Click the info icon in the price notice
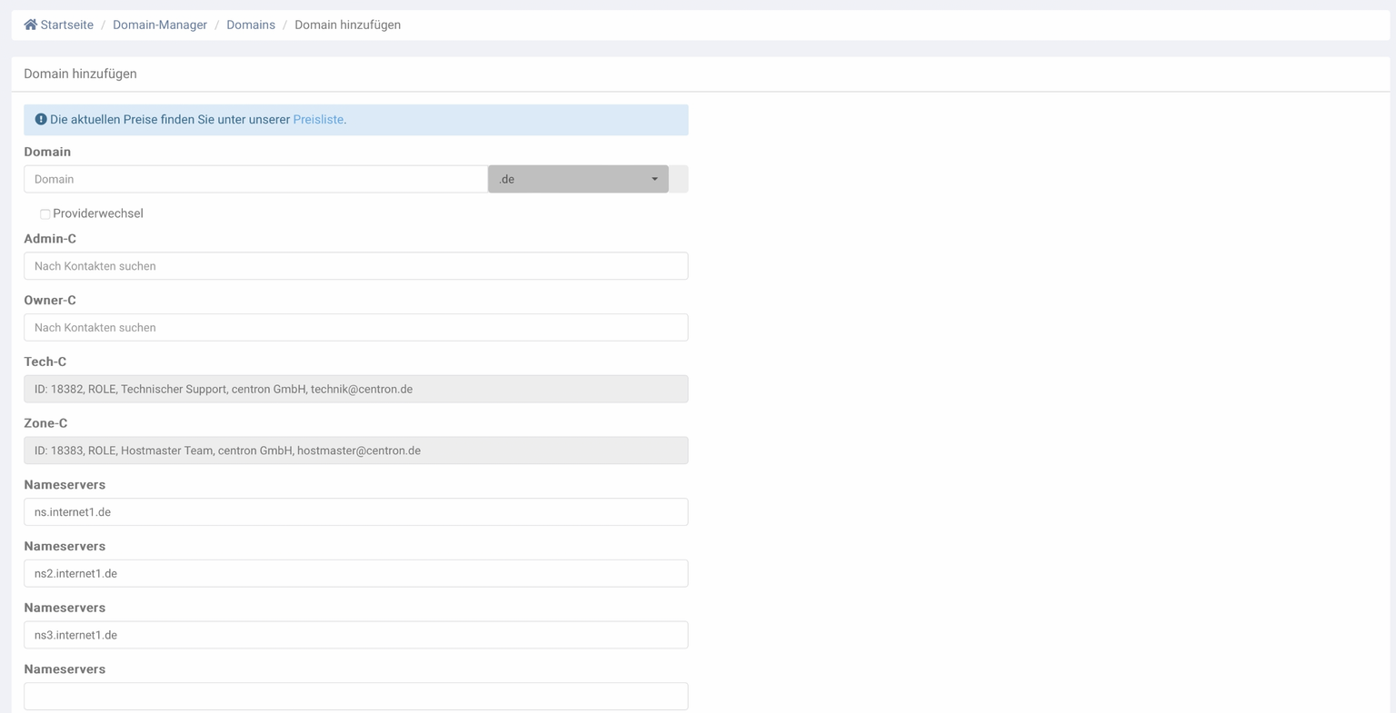1396x713 pixels. [x=41, y=120]
